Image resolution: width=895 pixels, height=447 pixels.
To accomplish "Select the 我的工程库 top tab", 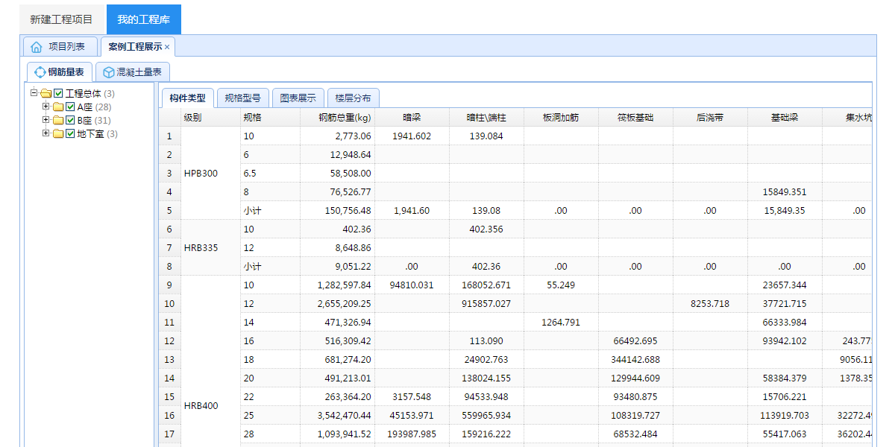I will [143, 19].
